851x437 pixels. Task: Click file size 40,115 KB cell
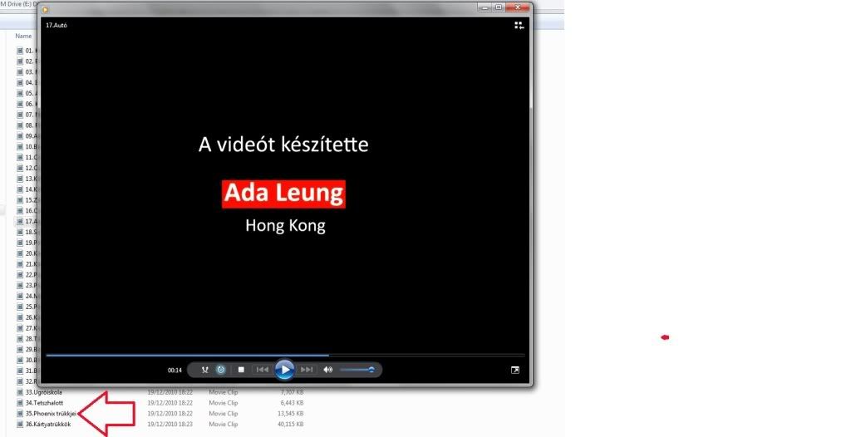[290, 425]
